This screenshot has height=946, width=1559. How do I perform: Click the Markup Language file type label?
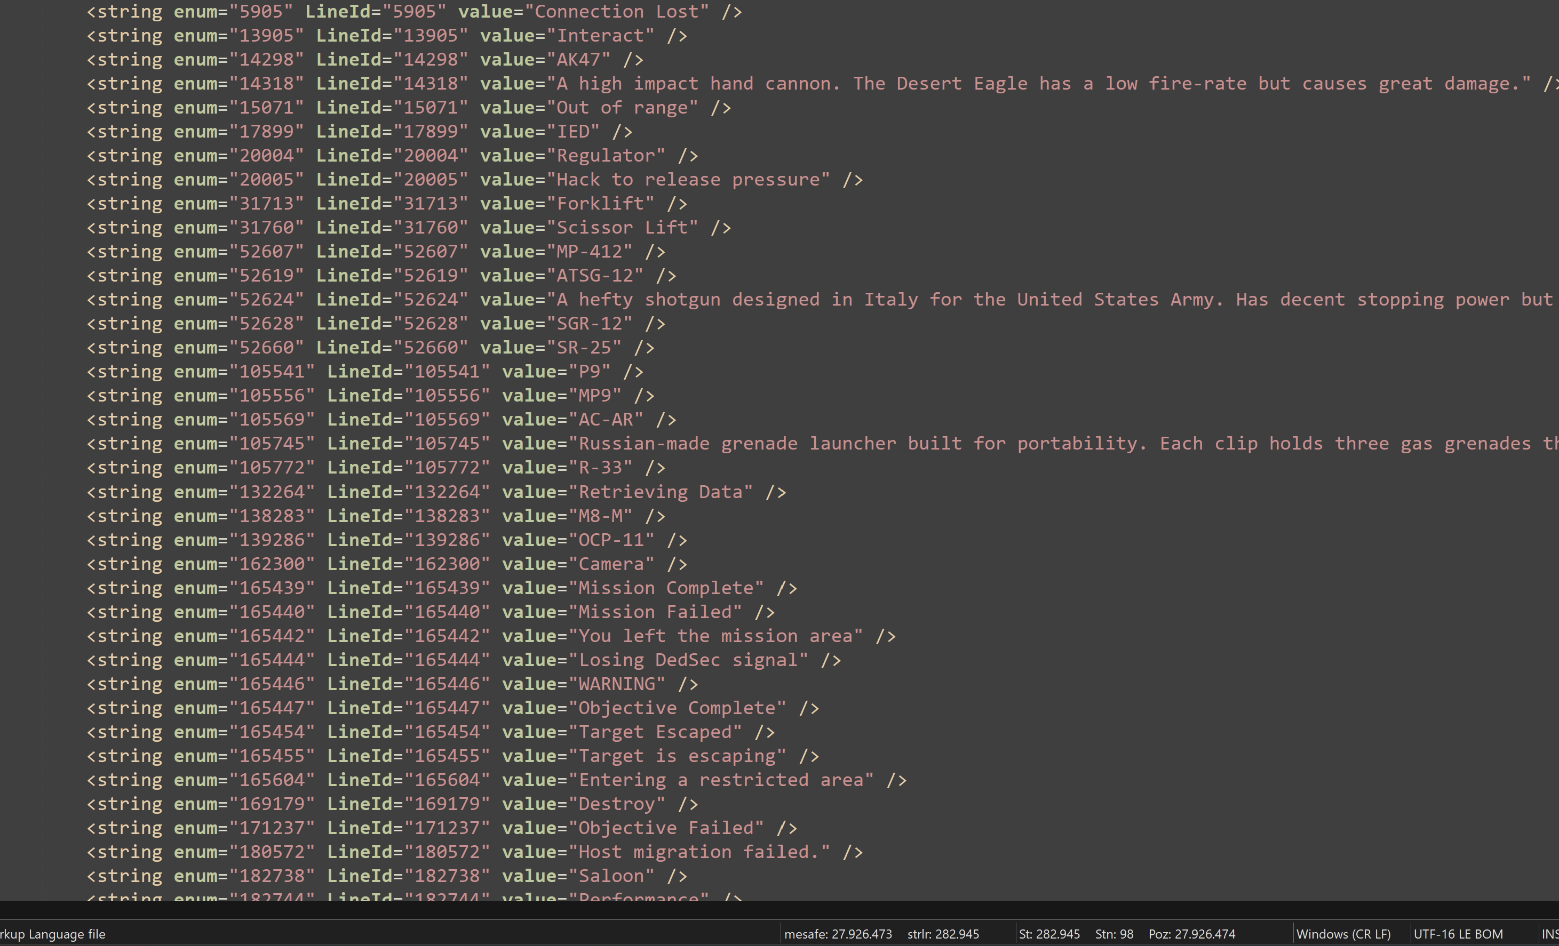point(52,934)
